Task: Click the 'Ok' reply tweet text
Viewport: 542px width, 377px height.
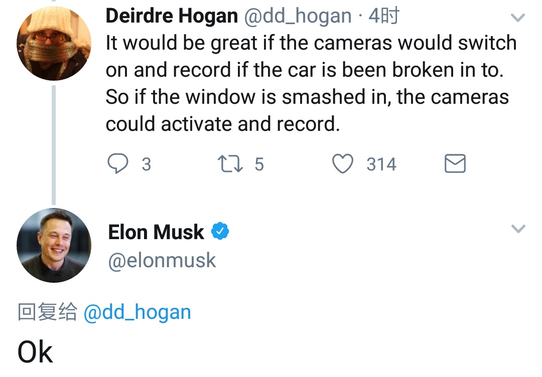Action: click(35, 352)
